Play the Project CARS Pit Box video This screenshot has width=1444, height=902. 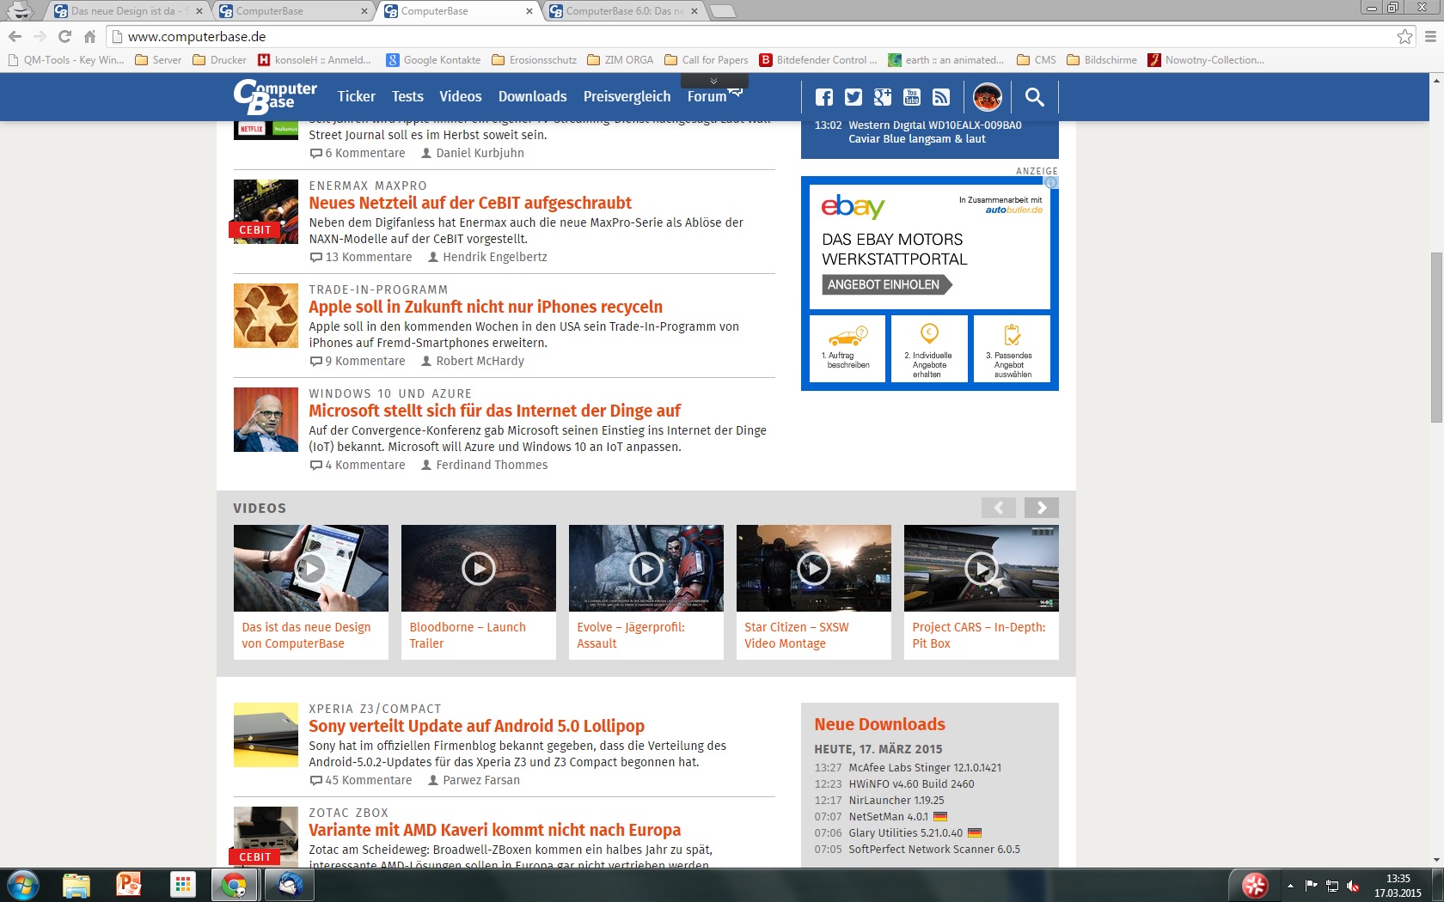tap(981, 568)
